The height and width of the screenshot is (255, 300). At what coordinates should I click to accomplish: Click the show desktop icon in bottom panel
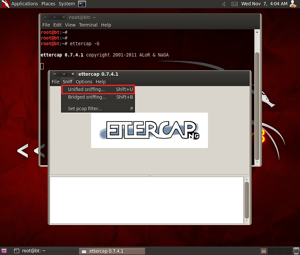4,251
